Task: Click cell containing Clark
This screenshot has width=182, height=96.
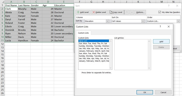Action: coord(11,9)
